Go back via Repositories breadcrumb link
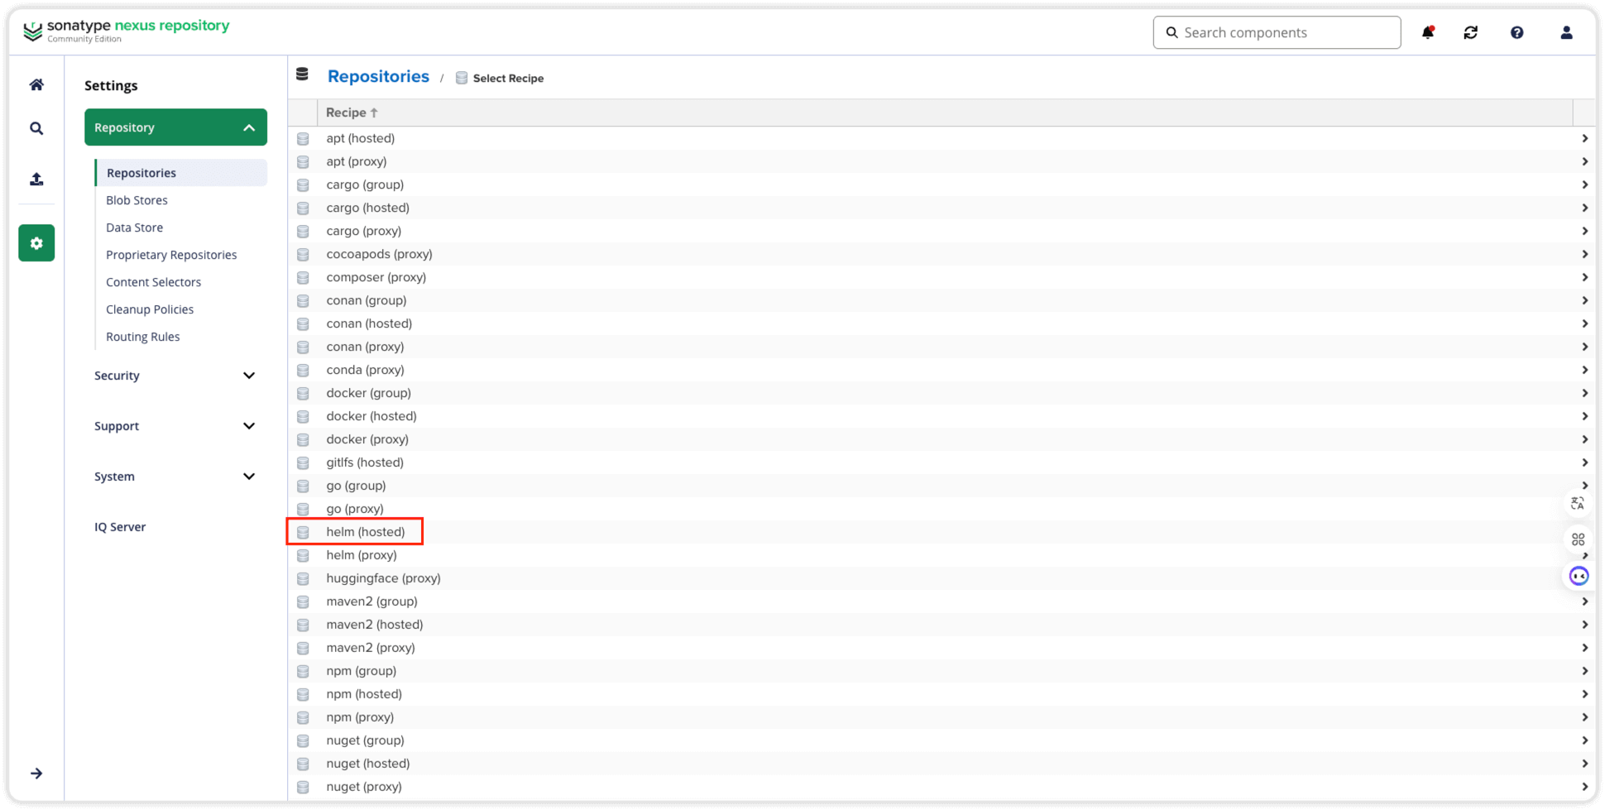Viewport: 1605px width, 810px height. tap(378, 76)
